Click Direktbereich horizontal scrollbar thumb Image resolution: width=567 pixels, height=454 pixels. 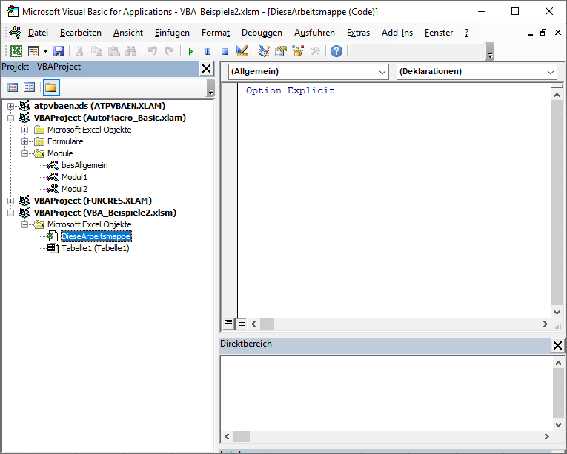click(x=241, y=436)
